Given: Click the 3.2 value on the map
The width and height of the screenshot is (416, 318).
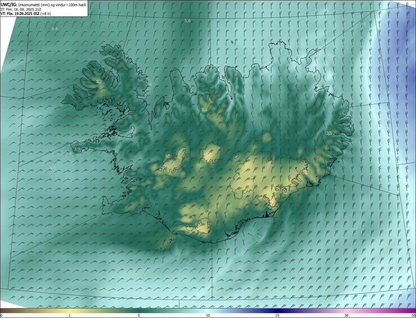Looking at the screenshot, I should (x=99, y=82).
